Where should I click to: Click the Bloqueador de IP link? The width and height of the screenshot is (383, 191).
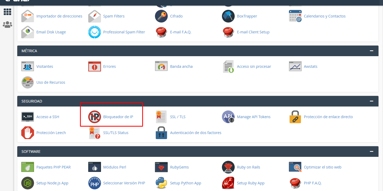click(118, 117)
